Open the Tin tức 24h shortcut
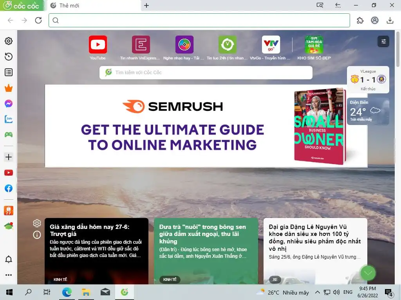This screenshot has width=401, height=300. pos(227,48)
